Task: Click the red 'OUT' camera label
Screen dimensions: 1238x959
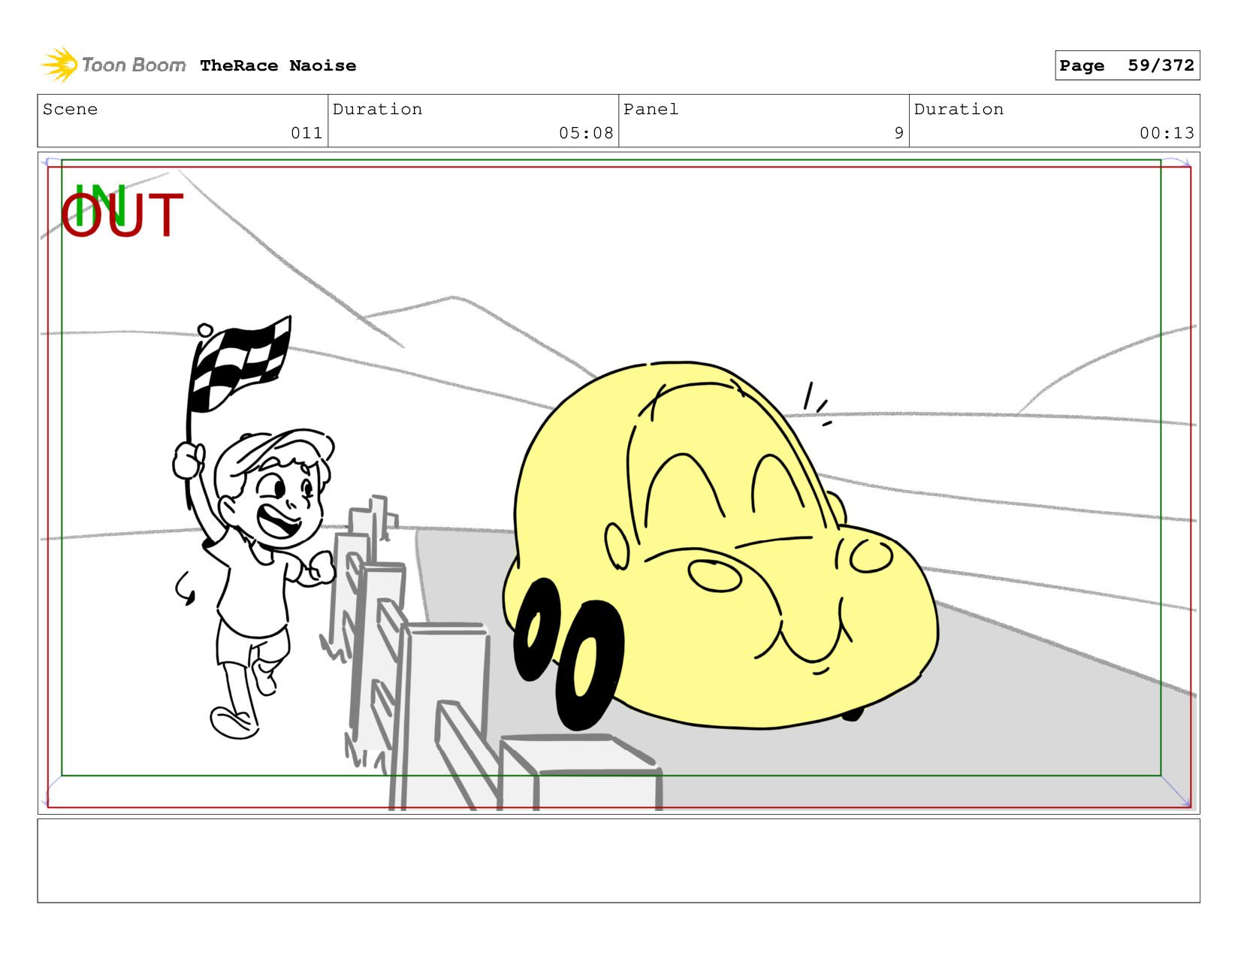Action: coord(122,216)
